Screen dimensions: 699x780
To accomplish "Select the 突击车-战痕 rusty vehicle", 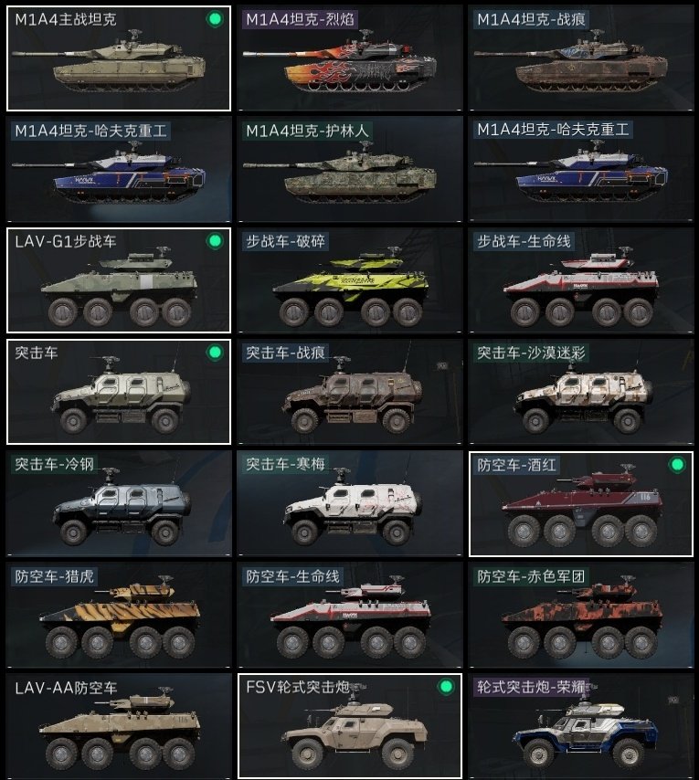I will [350, 392].
